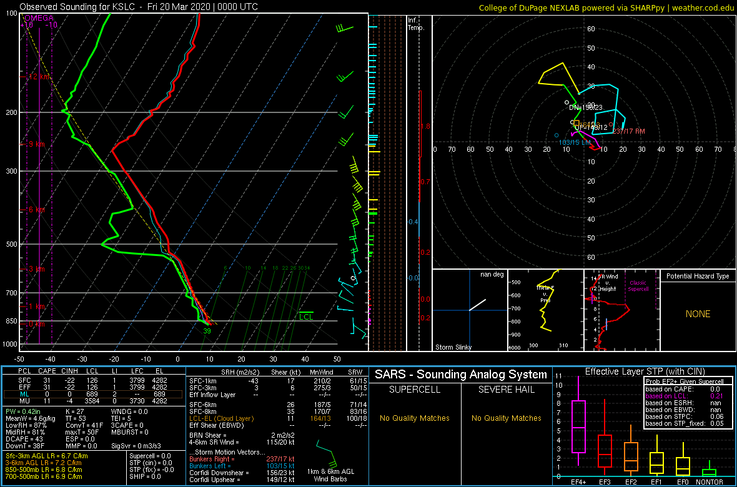Select the LCL-EL (Cloud Layer) row

click(x=277, y=418)
